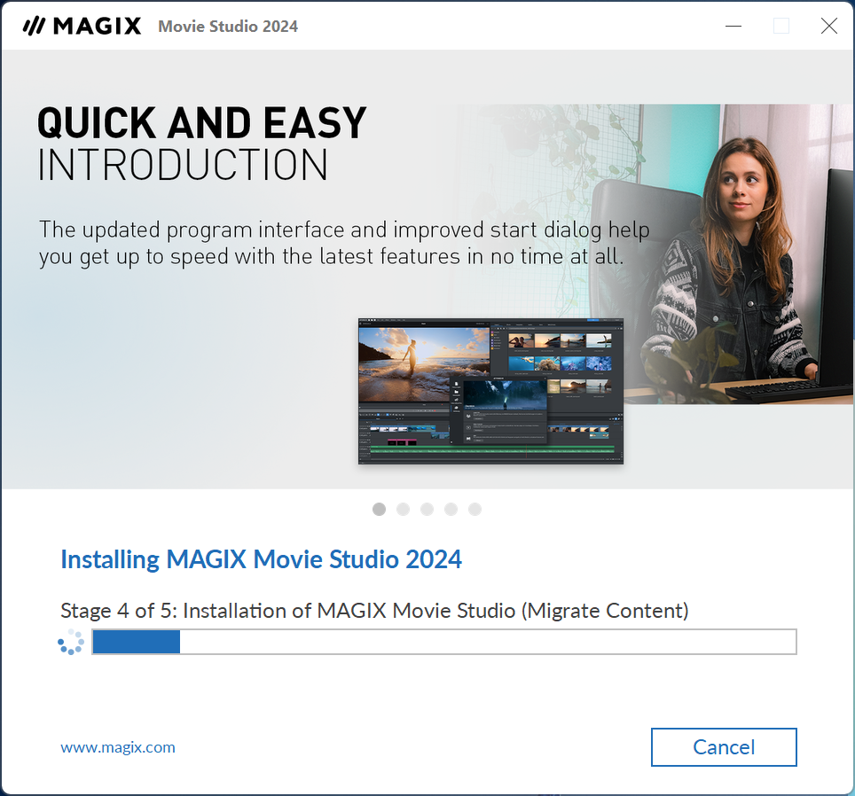The height and width of the screenshot is (796, 855).
Task: Click the updated program interface description text
Action: click(344, 244)
